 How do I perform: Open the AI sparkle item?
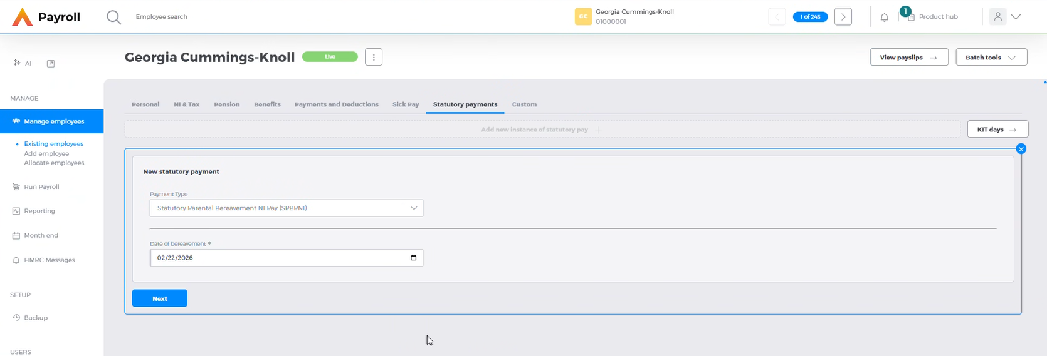(x=23, y=63)
